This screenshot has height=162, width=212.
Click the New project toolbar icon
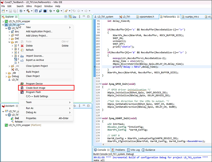(3, 11)
